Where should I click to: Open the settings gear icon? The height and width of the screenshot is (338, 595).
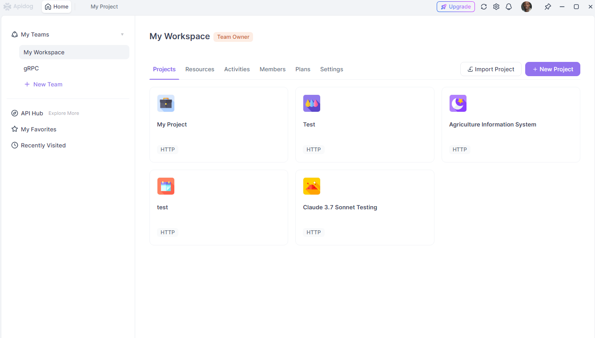(x=496, y=7)
